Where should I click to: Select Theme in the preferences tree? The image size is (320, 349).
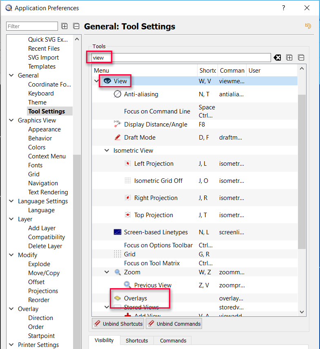[x=37, y=102]
